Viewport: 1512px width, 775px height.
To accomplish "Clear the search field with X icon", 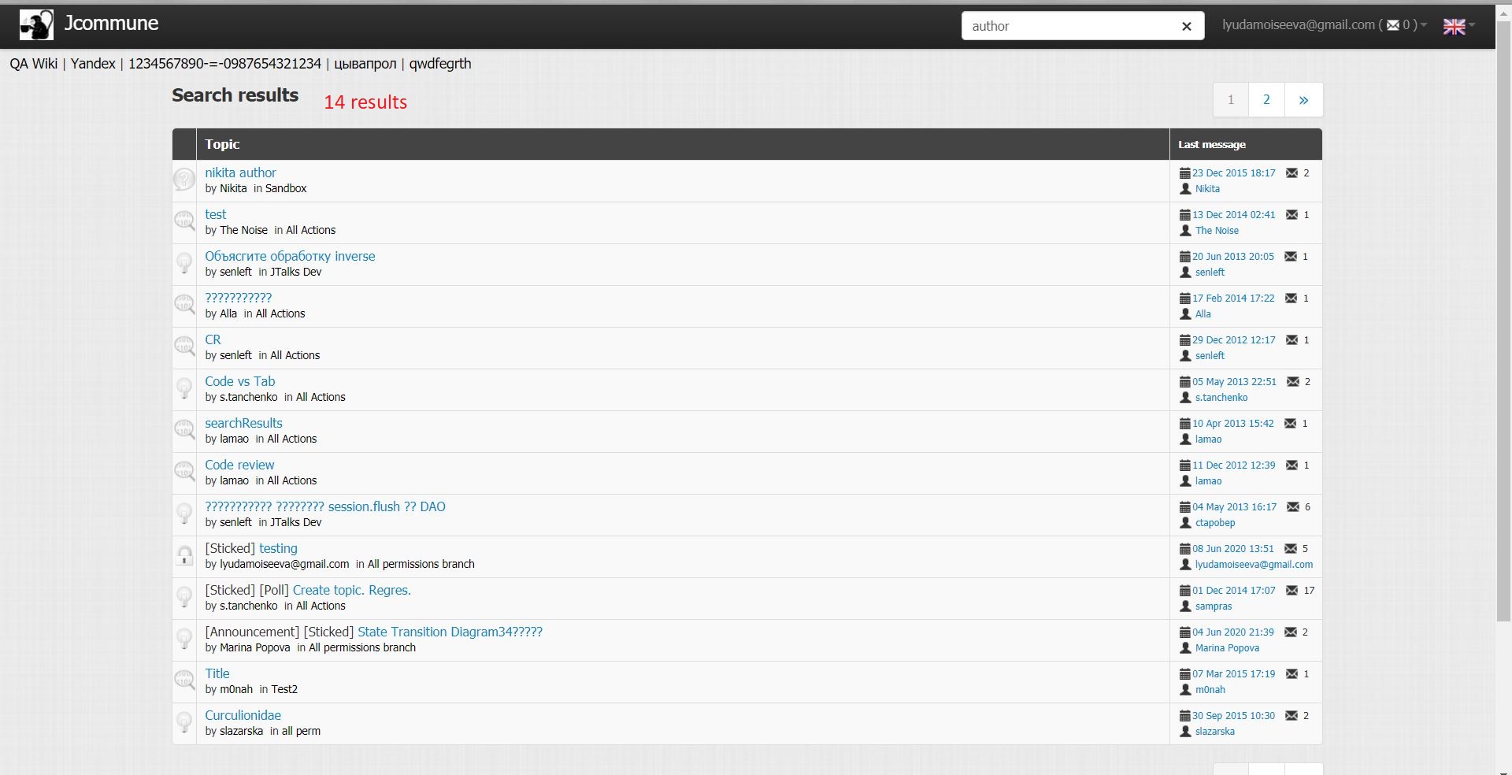I will click(1187, 26).
